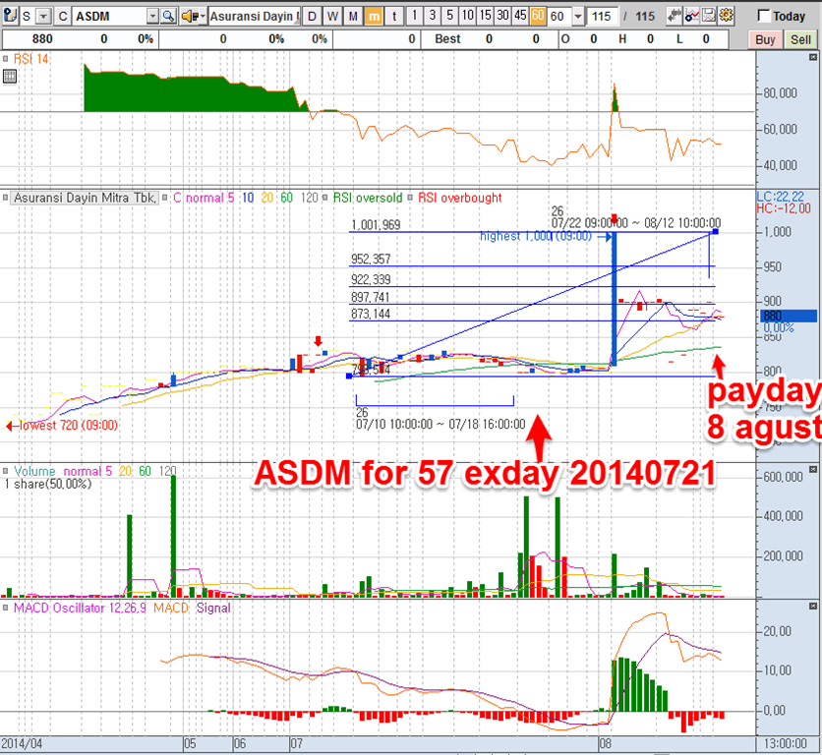Expand the 60 interval combo arrow
This screenshot has height=755, width=822.
tap(578, 17)
